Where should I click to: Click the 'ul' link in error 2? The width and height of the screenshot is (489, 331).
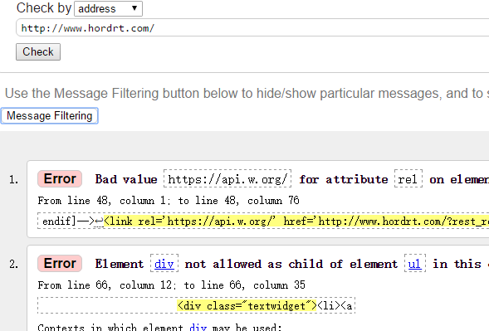pos(414,264)
